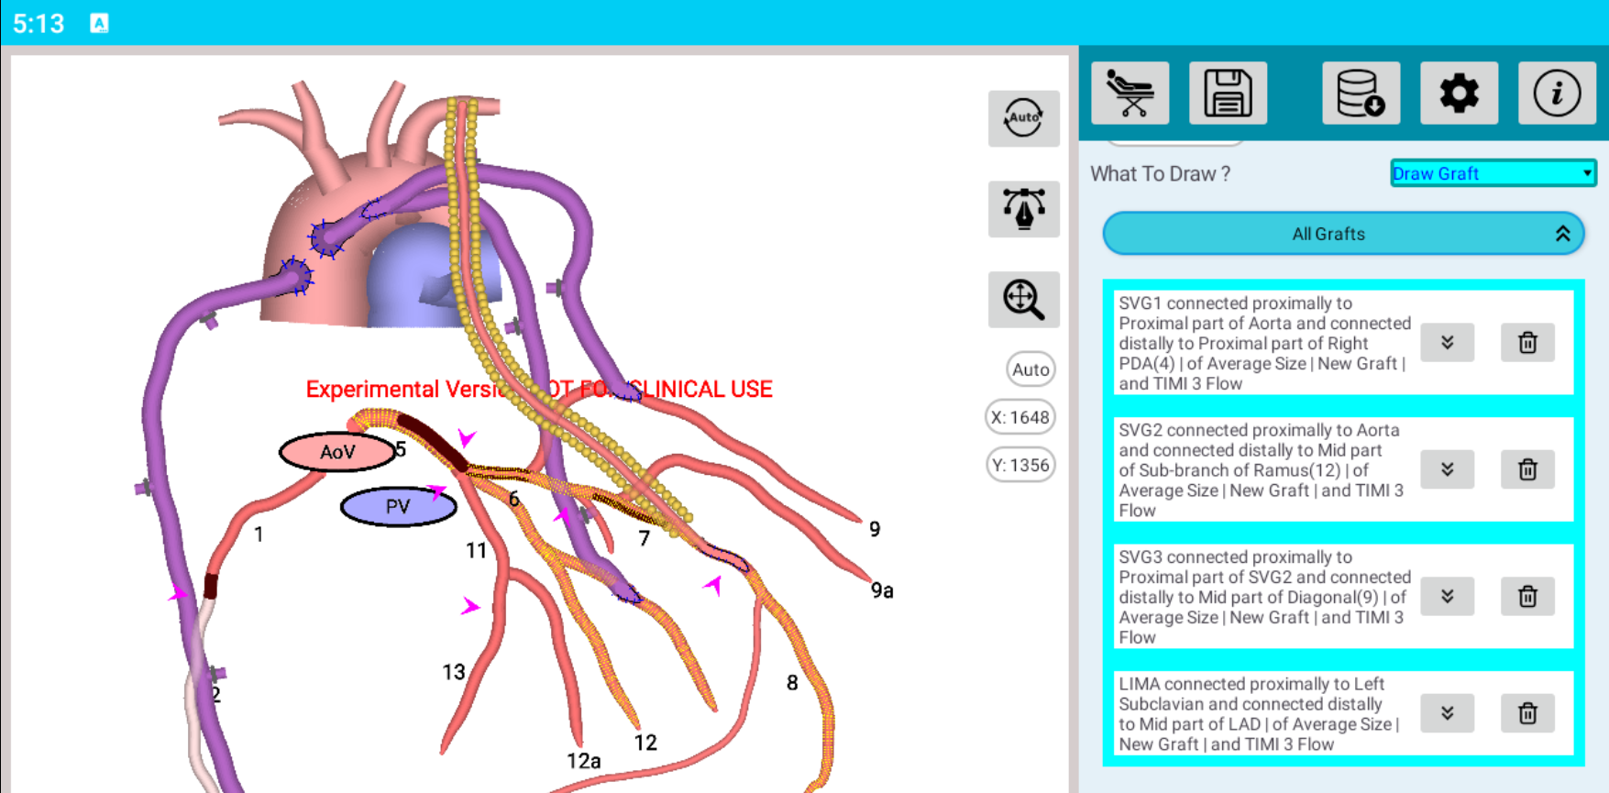The height and width of the screenshot is (793, 1609).
Task: Open the info icon
Action: 1557,94
